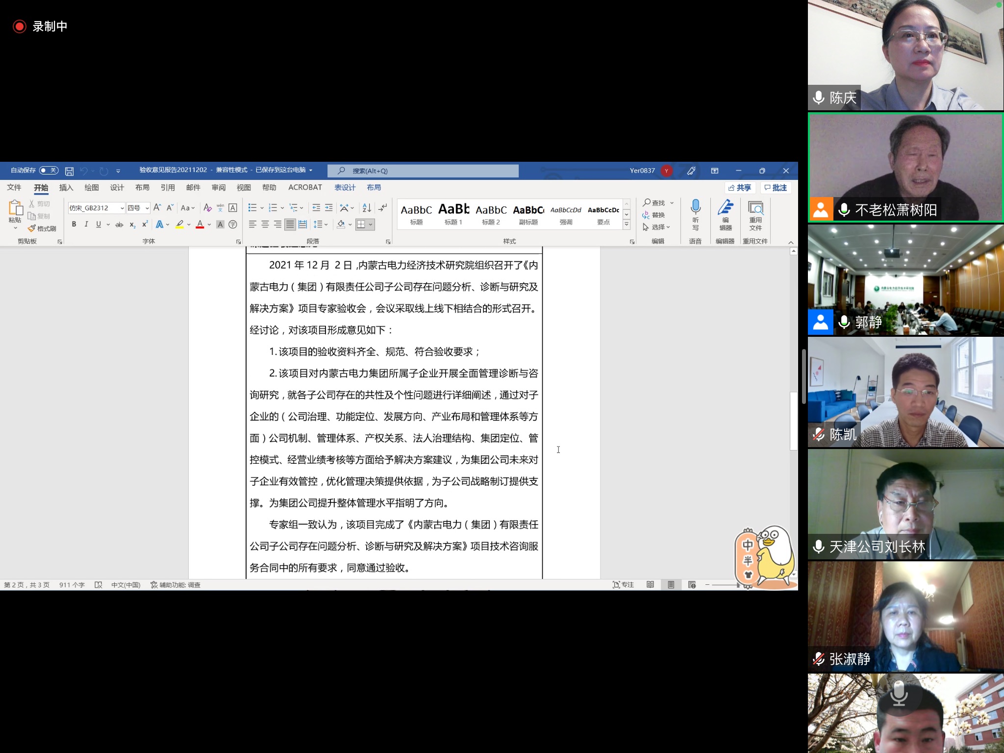This screenshot has height=753, width=1004.
Task: Increase paragraph indent
Action: (x=328, y=208)
